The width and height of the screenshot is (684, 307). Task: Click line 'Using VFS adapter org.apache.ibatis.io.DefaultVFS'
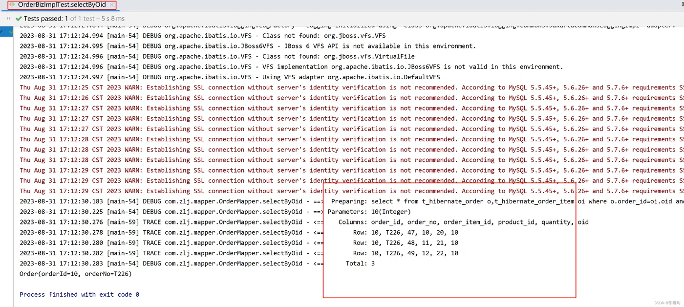[230, 77]
